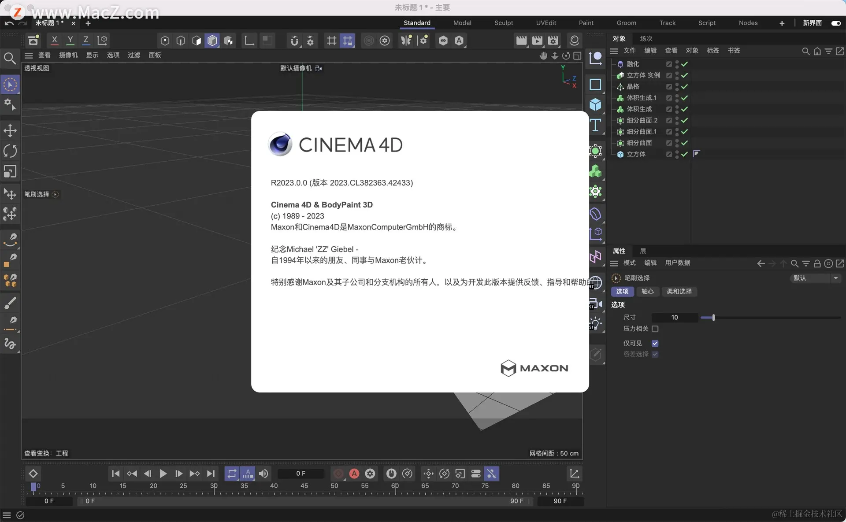The width and height of the screenshot is (846, 522).
Task: Click the 轴心 tab button
Action: (x=647, y=292)
